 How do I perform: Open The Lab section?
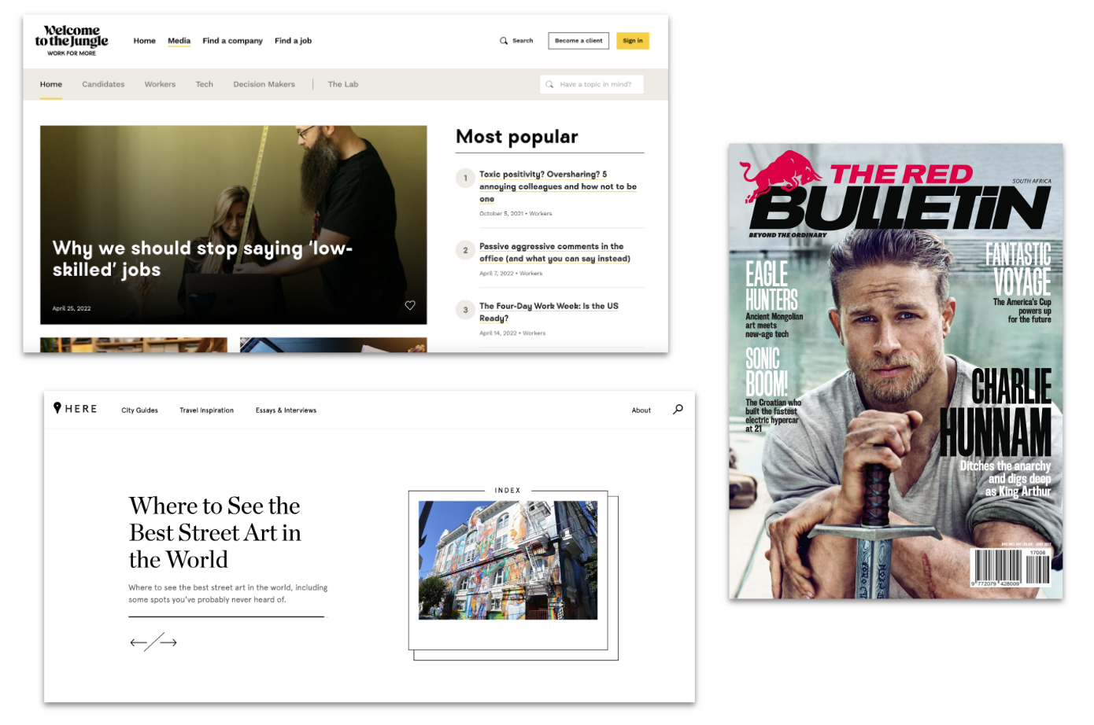[342, 84]
